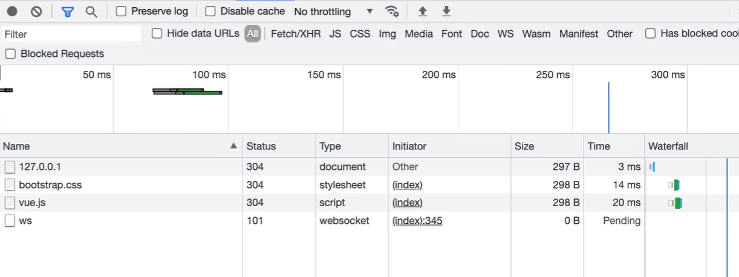Select the ws websocket request
The width and height of the screenshot is (739, 277).
pos(369,221)
